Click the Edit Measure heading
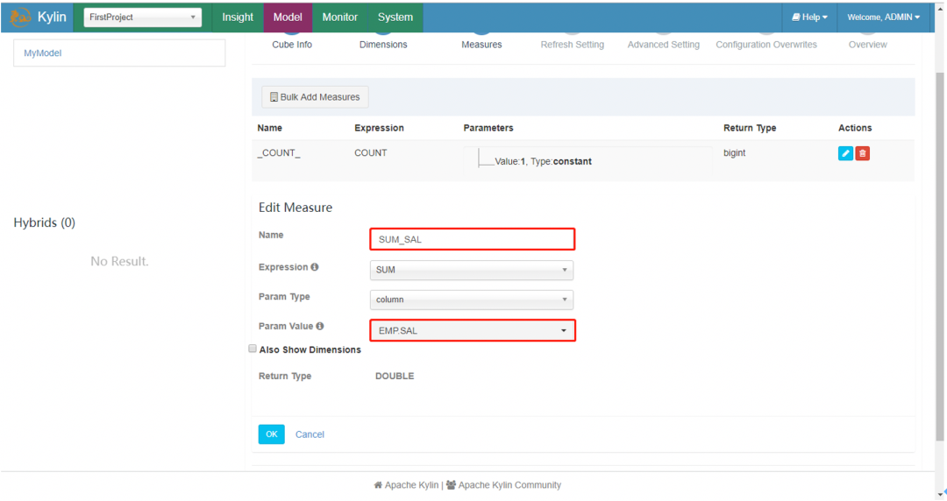947x501 pixels. 295,207
